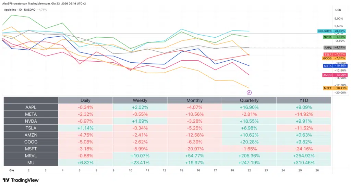351x187 pixels.
Task: Click the AMZN pink series label
Action: coord(335,75)
